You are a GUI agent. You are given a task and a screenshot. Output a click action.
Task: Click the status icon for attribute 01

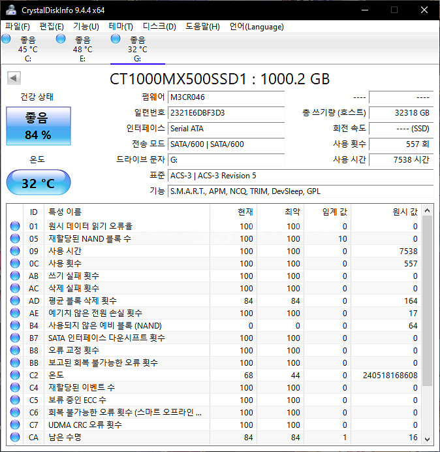pos(15,226)
